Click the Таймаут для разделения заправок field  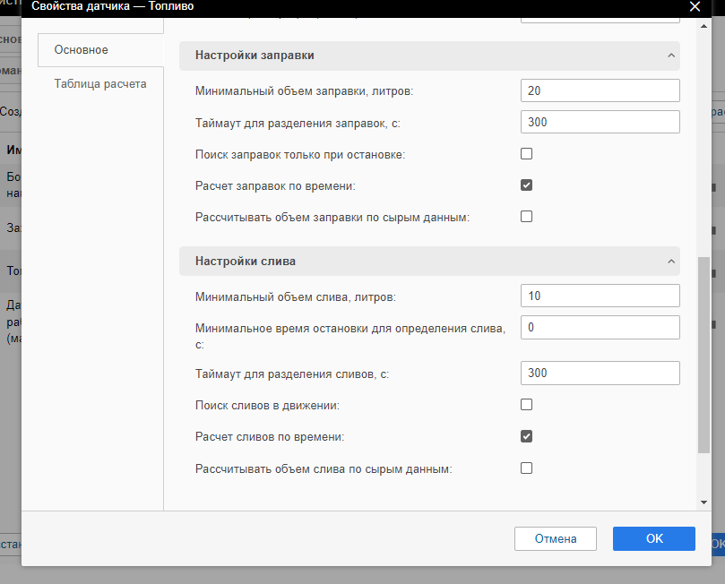(x=600, y=122)
